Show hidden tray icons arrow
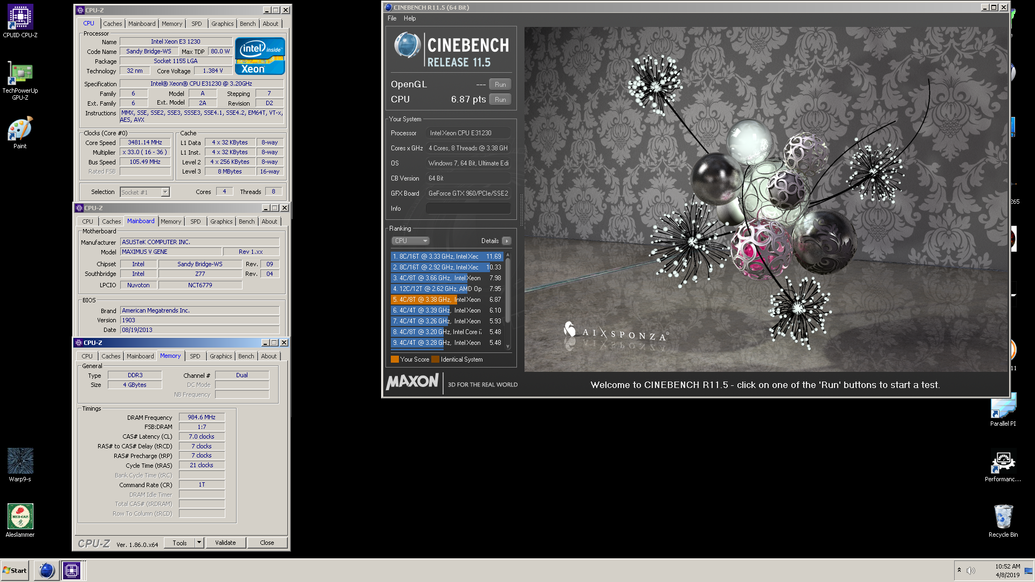This screenshot has width=1035, height=582. (x=959, y=570)
